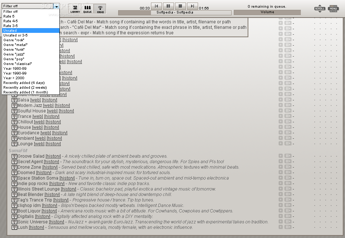This screenshot has width=345, height=238.
Task: Click the Softpedia track progress bar
Action: [175, 12]
